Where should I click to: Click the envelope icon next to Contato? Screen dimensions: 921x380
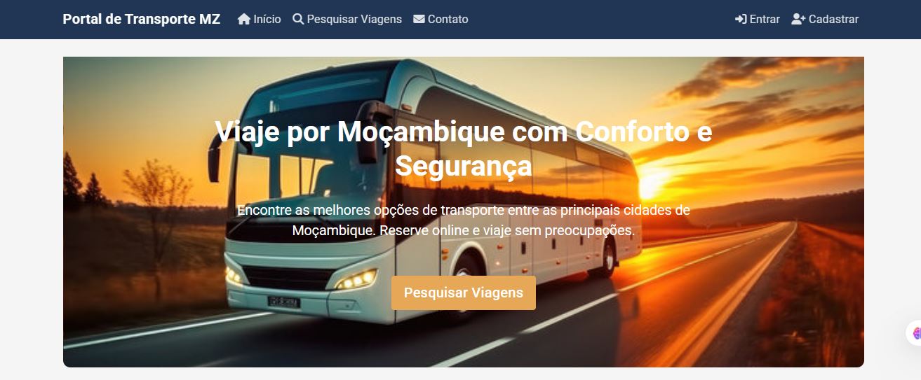(419, 19)
